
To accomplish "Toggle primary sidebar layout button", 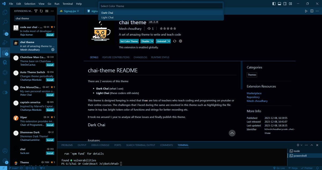I will click(x=274, y=4).
